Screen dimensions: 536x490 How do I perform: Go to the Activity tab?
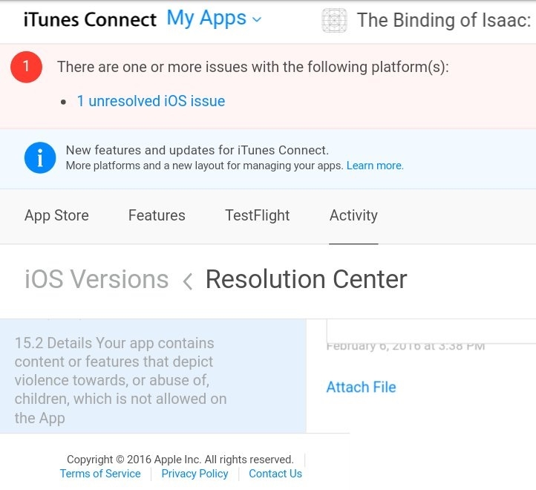click(353, 216)
